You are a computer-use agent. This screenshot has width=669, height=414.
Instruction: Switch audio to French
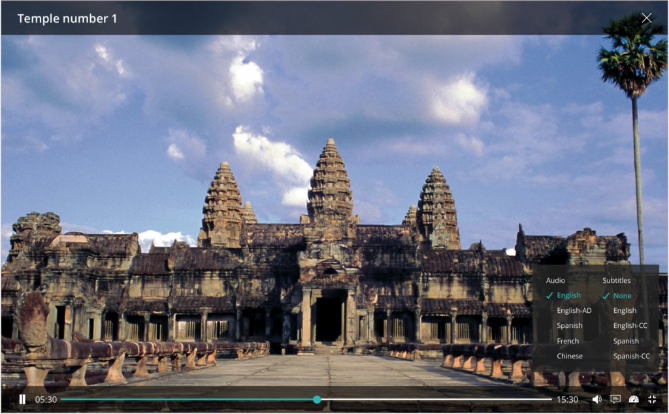tap(568, 341)
